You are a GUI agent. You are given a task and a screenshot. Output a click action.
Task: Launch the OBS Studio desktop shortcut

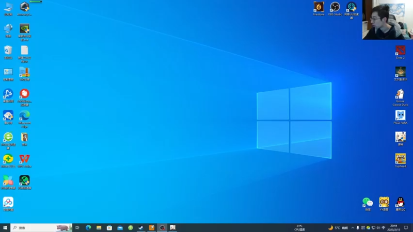pos(335,9)
